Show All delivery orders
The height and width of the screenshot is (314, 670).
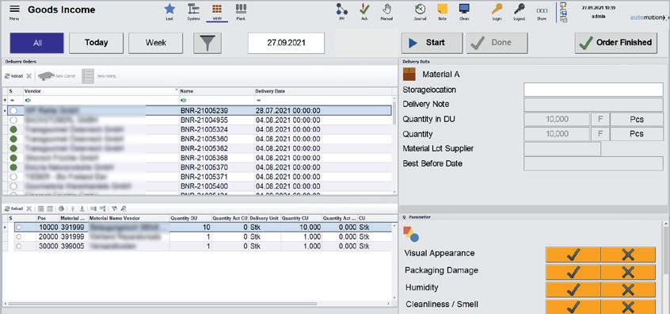pos(36,43)
